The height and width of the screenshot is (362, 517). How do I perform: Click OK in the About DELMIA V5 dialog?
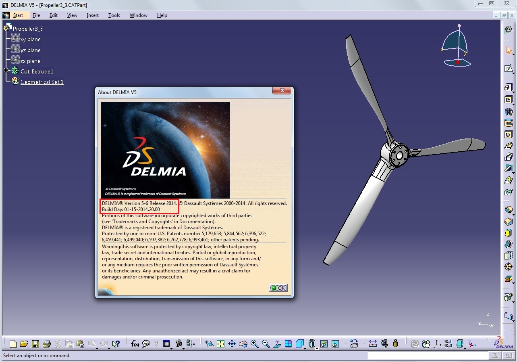click(x=278, y=288)
